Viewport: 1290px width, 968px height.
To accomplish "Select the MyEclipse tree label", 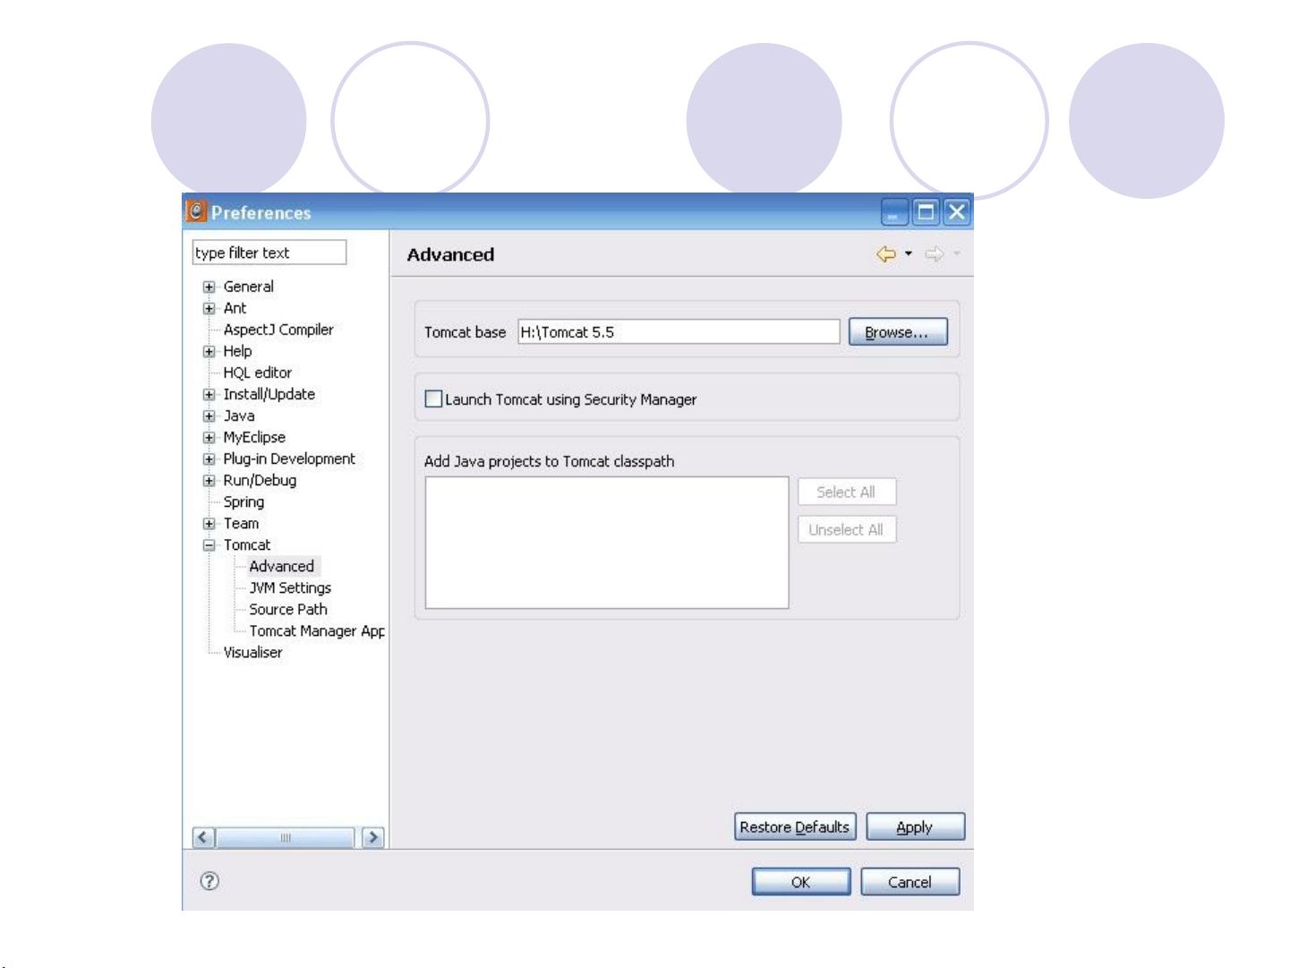I will point(254,437).
